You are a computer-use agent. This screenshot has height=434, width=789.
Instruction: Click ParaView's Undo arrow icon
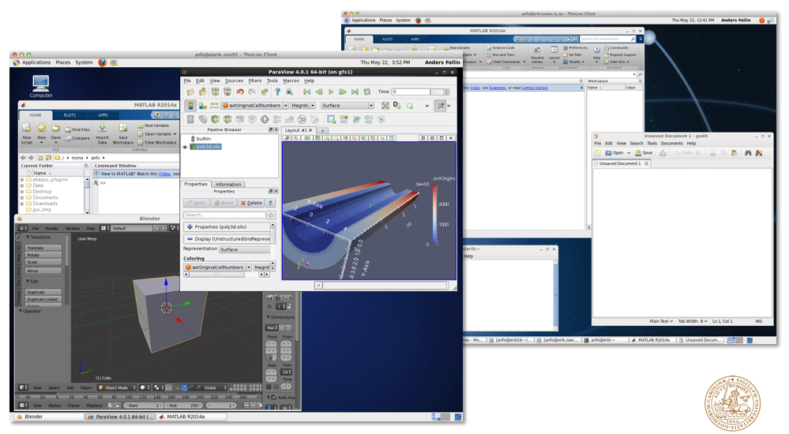tap(240, 92)
